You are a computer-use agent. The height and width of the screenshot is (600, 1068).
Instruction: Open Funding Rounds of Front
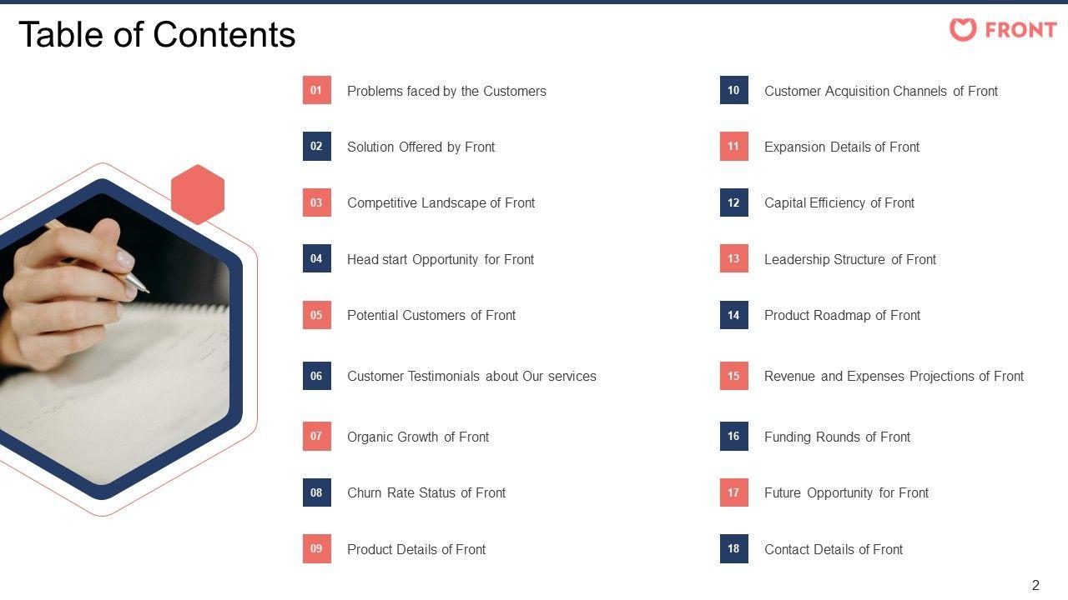[837, 437]
